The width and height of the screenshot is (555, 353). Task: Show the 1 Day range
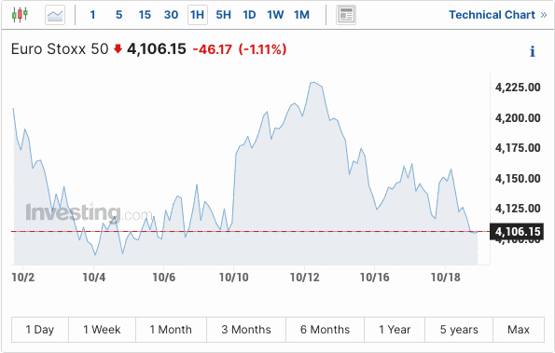(40, 330)
